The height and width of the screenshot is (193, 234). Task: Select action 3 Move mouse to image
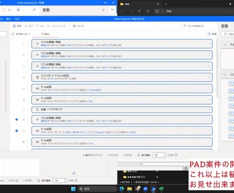point(122,66)
